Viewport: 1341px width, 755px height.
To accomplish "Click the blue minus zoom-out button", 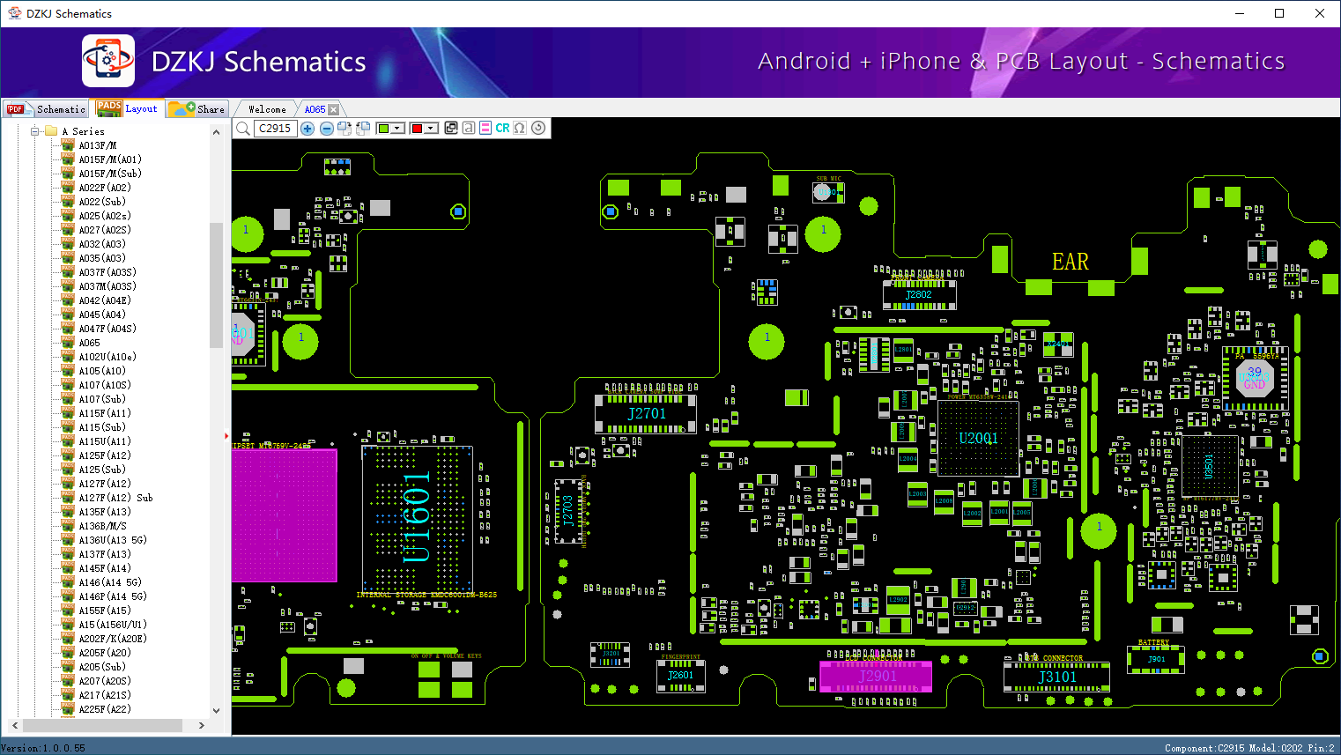I will click(x=326, y=129).
